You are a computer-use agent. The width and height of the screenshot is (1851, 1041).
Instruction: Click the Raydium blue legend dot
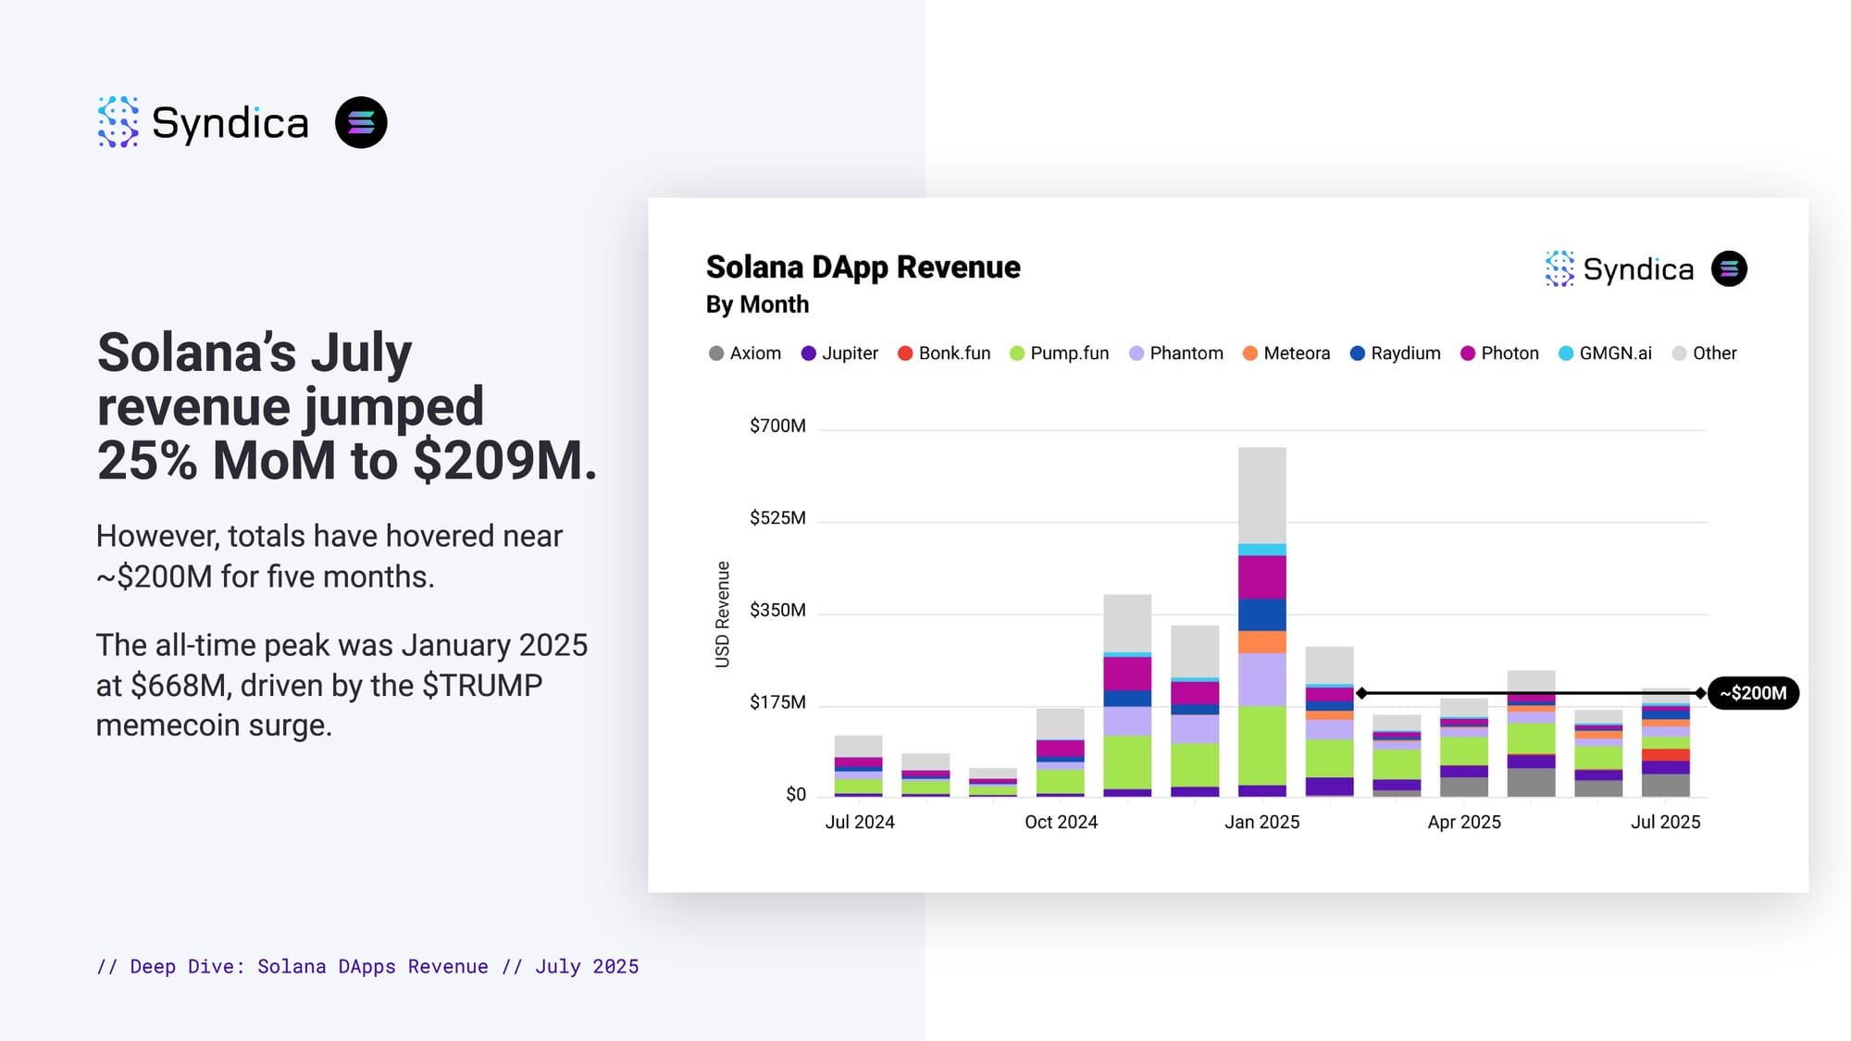(x=1357, y=353)
